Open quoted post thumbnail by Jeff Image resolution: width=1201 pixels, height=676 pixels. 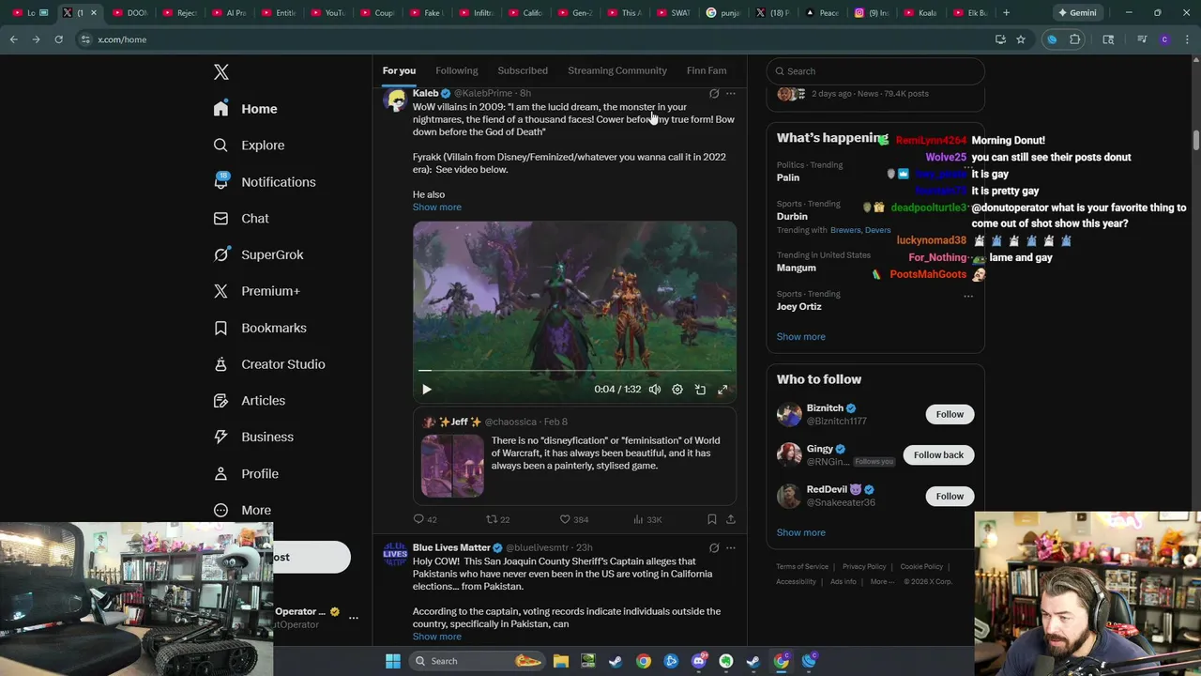click(452, 465)
